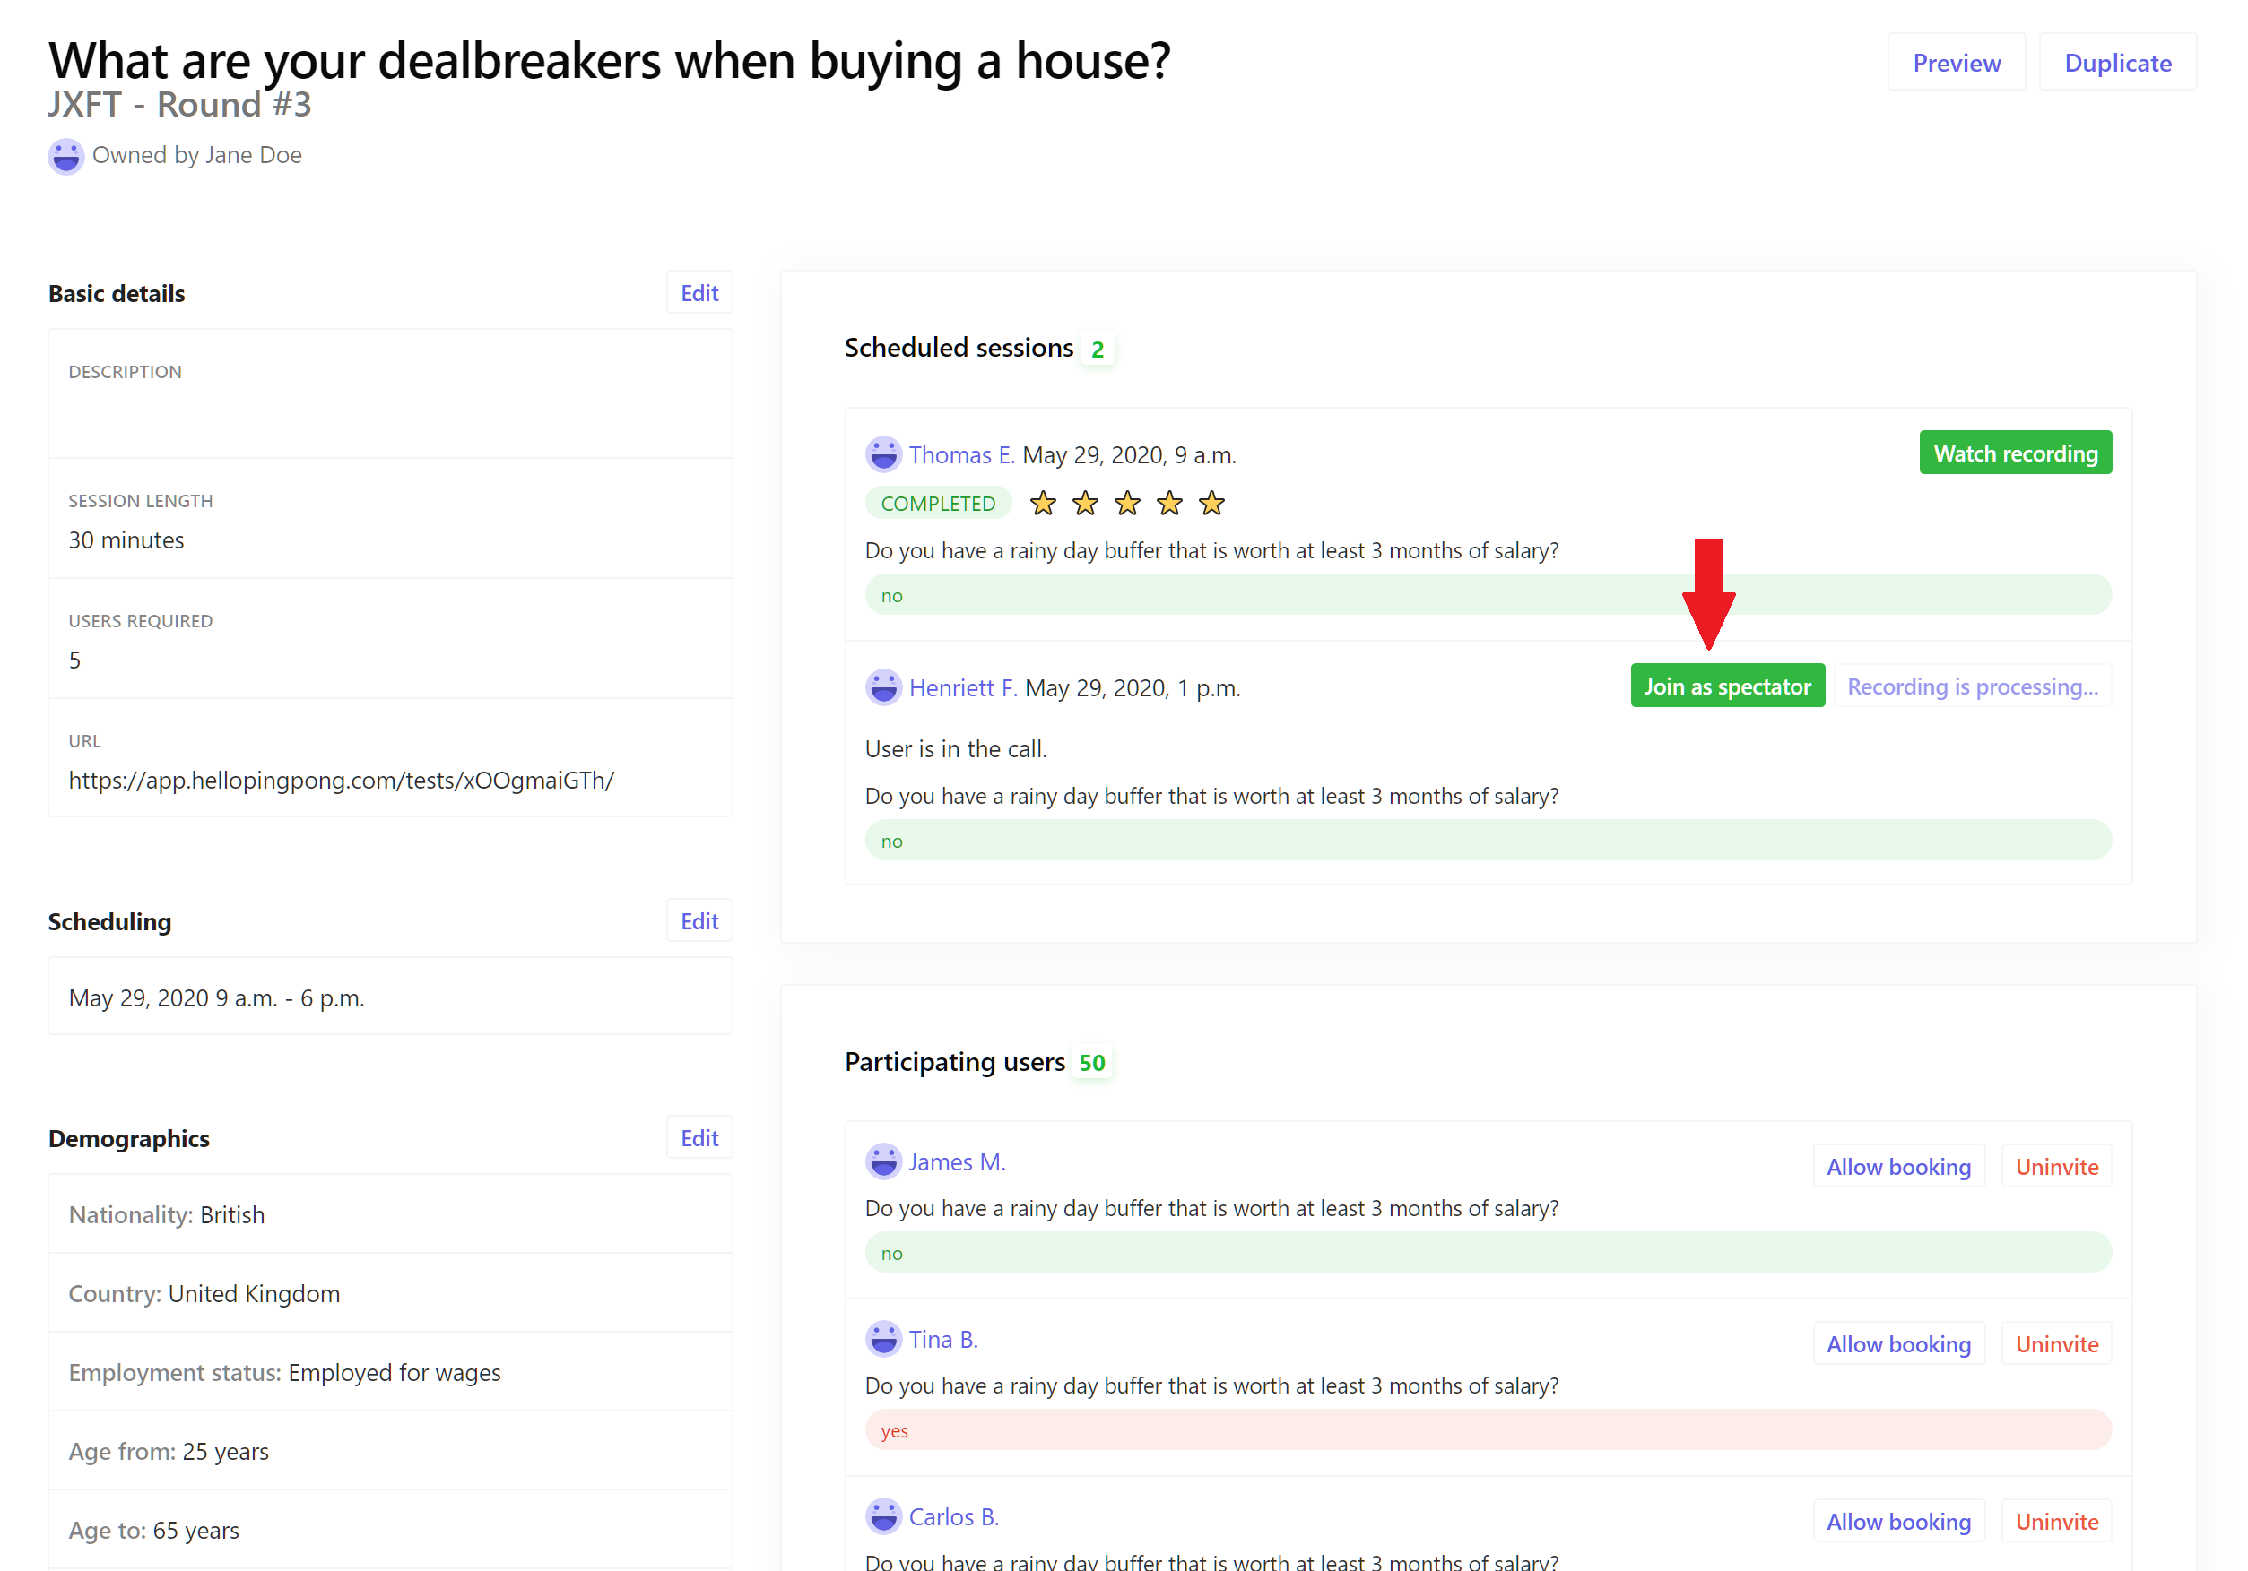Watch recording of Thomas E.'s session

coord(2014,453)
